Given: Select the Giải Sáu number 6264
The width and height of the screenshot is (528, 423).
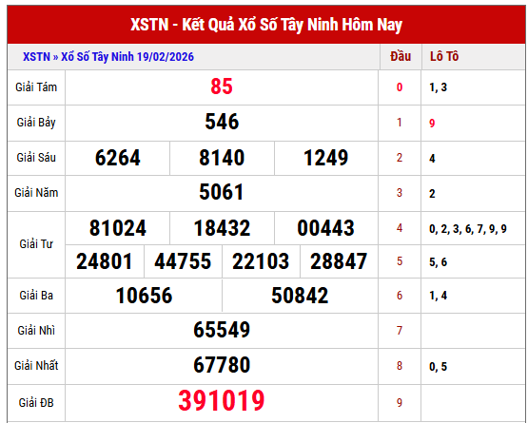Looking at the screenshot, I should [118, 158].
